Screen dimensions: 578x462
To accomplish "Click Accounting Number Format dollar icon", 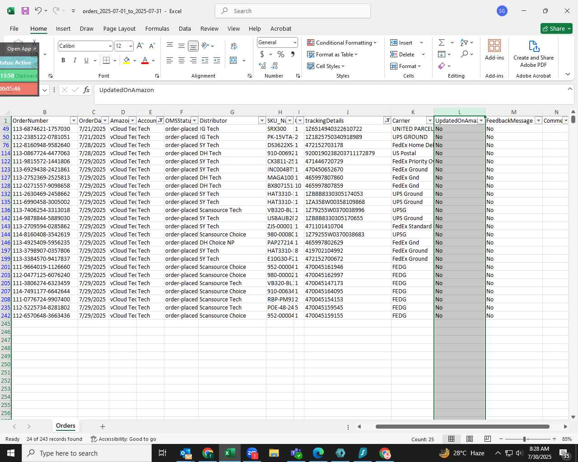I will click(x=262, y=54).
